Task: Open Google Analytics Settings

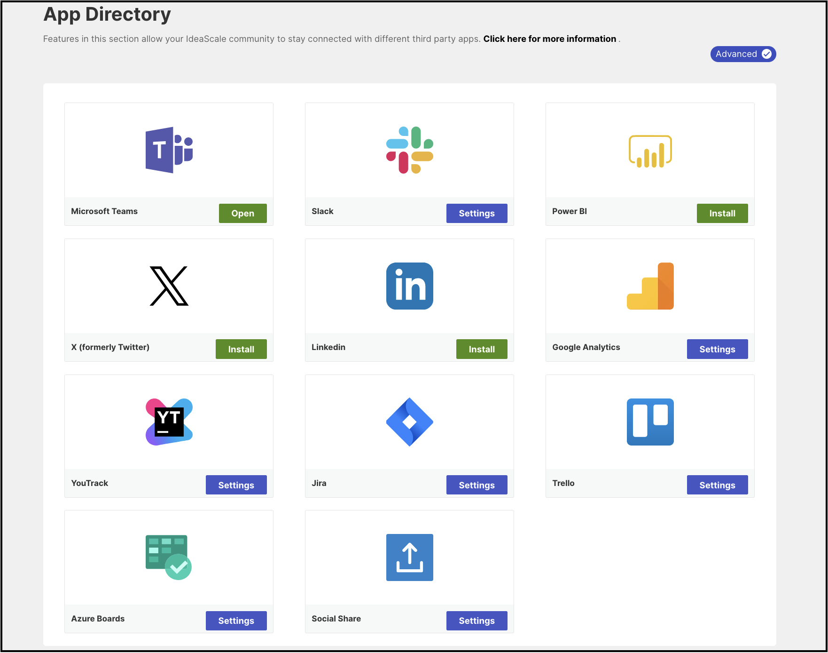Action: [x=718, y=349]
